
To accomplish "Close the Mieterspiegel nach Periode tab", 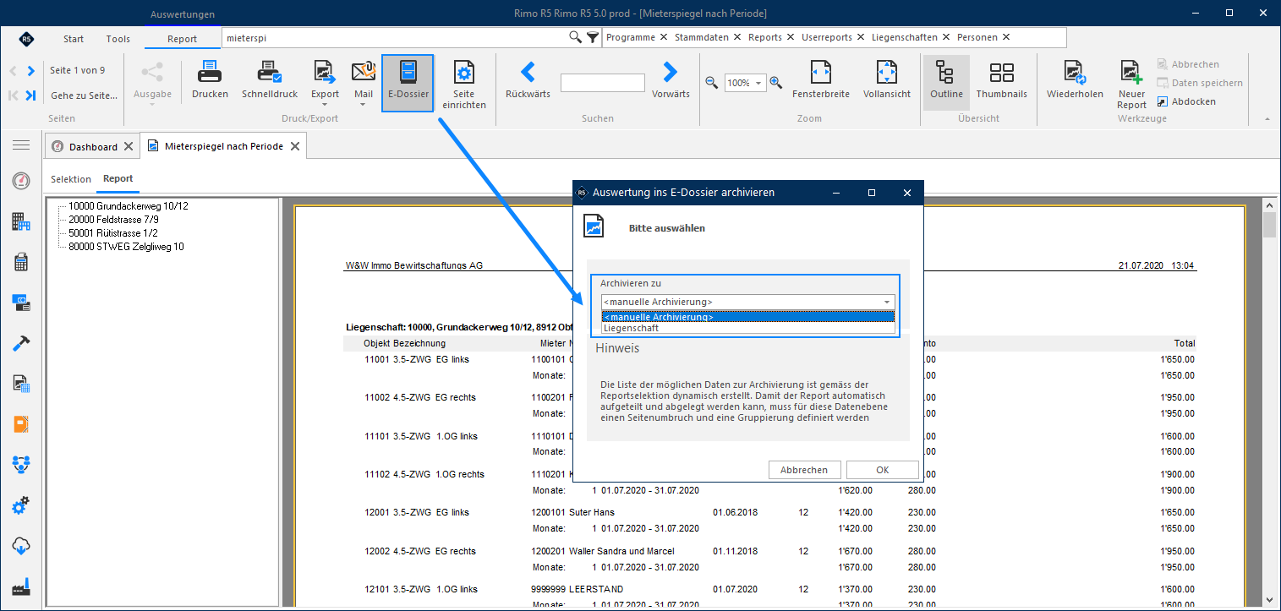I will (x=294, y=146).
